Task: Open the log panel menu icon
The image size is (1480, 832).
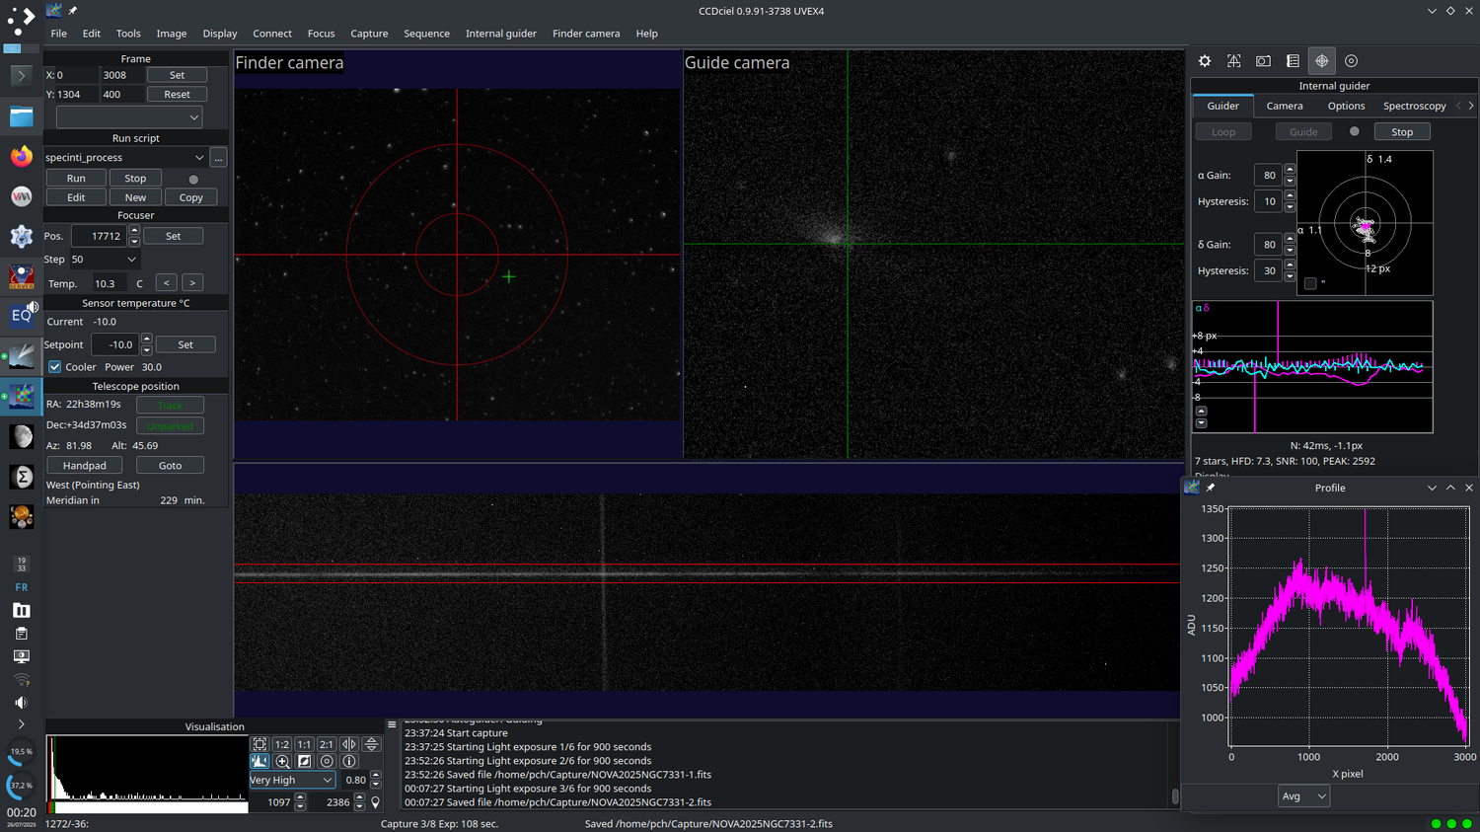Action: tap(392, 725)
